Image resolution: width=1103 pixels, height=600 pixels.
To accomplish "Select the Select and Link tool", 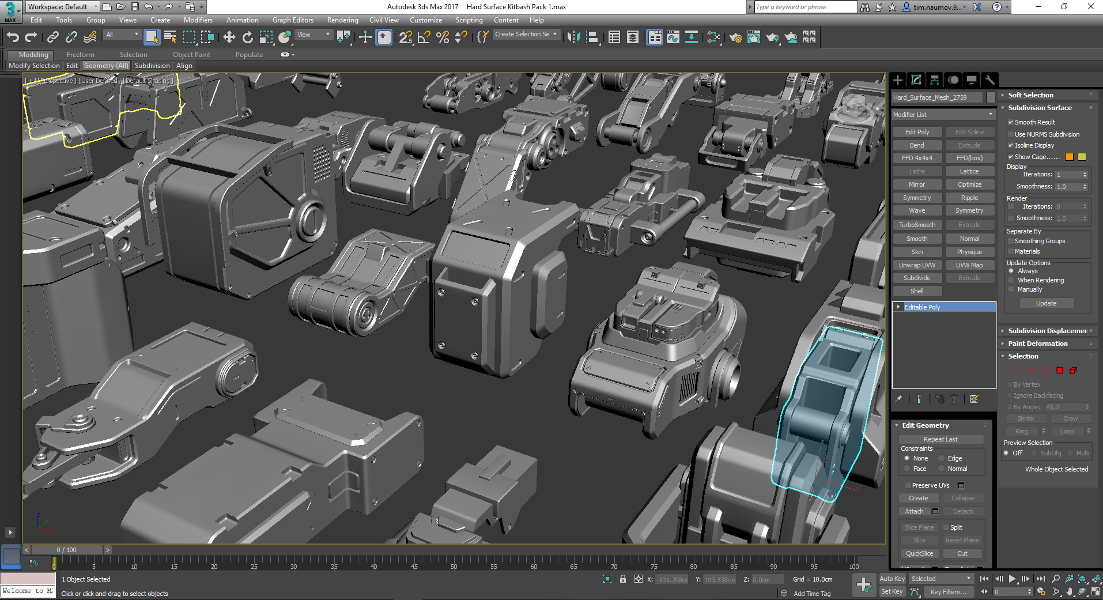I will click(x=52, y=37).
